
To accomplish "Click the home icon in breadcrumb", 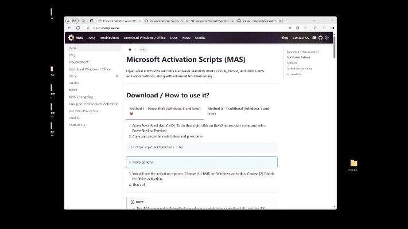I will 130,49.
